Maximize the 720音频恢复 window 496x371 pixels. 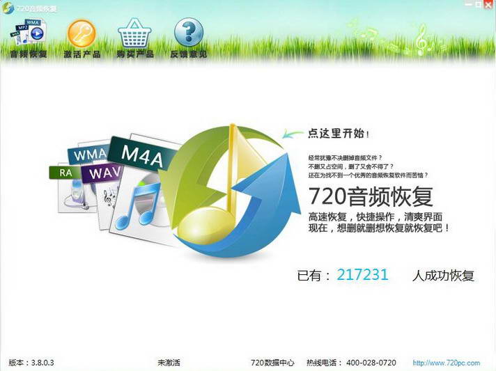479,4
